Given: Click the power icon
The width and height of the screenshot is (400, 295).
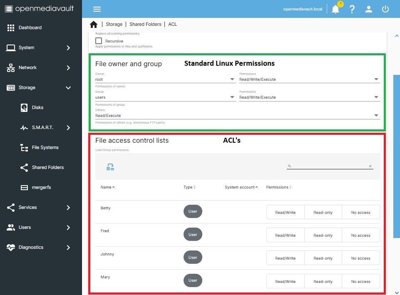Looking at the screenshot, I should (385, 9).
